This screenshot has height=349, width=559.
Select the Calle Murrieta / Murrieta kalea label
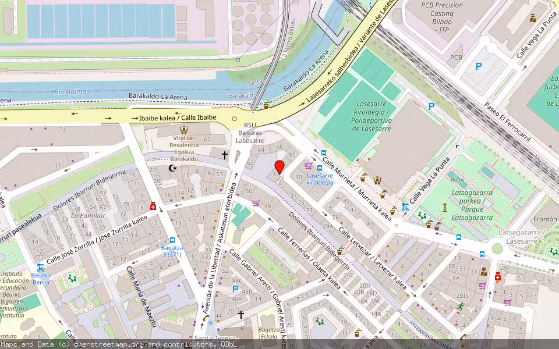[x=357, y=188]
